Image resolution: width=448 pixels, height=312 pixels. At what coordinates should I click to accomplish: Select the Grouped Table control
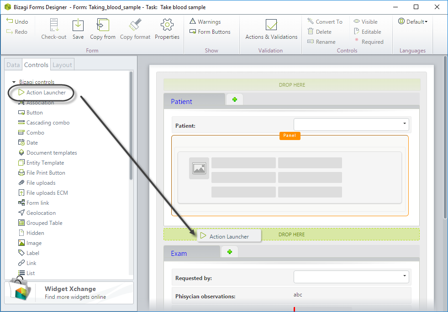pos(40,223)
